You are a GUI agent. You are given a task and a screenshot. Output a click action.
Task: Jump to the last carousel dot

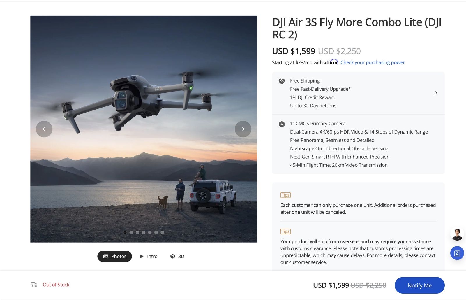(x=162, y=232)
